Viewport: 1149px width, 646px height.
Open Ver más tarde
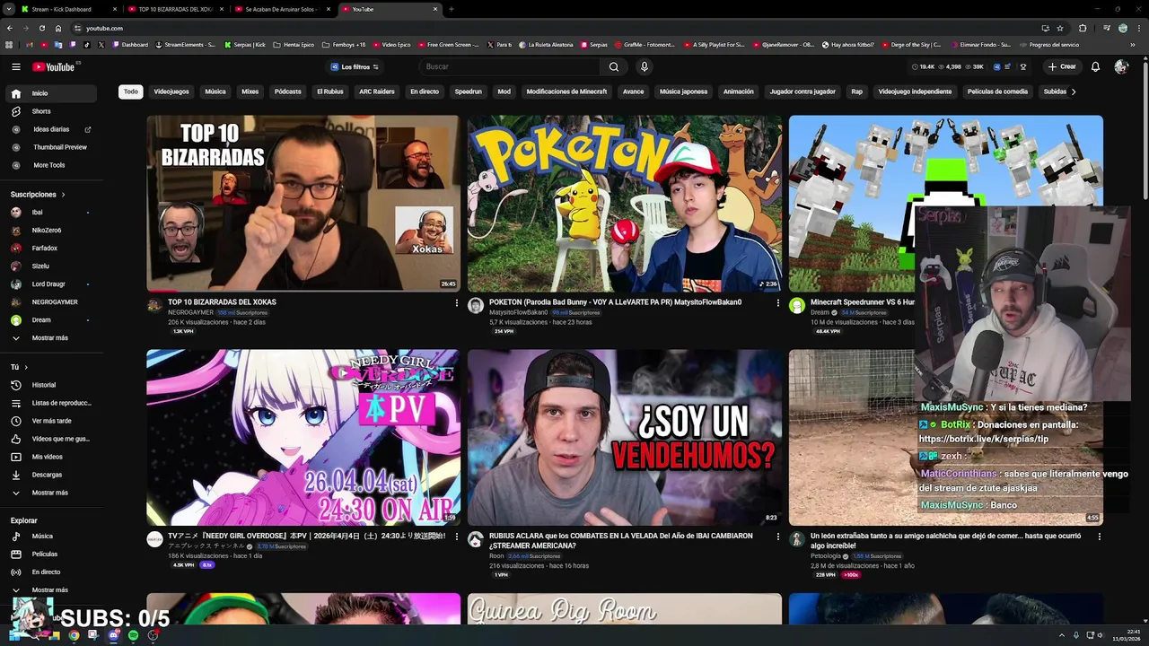(50, 421)
